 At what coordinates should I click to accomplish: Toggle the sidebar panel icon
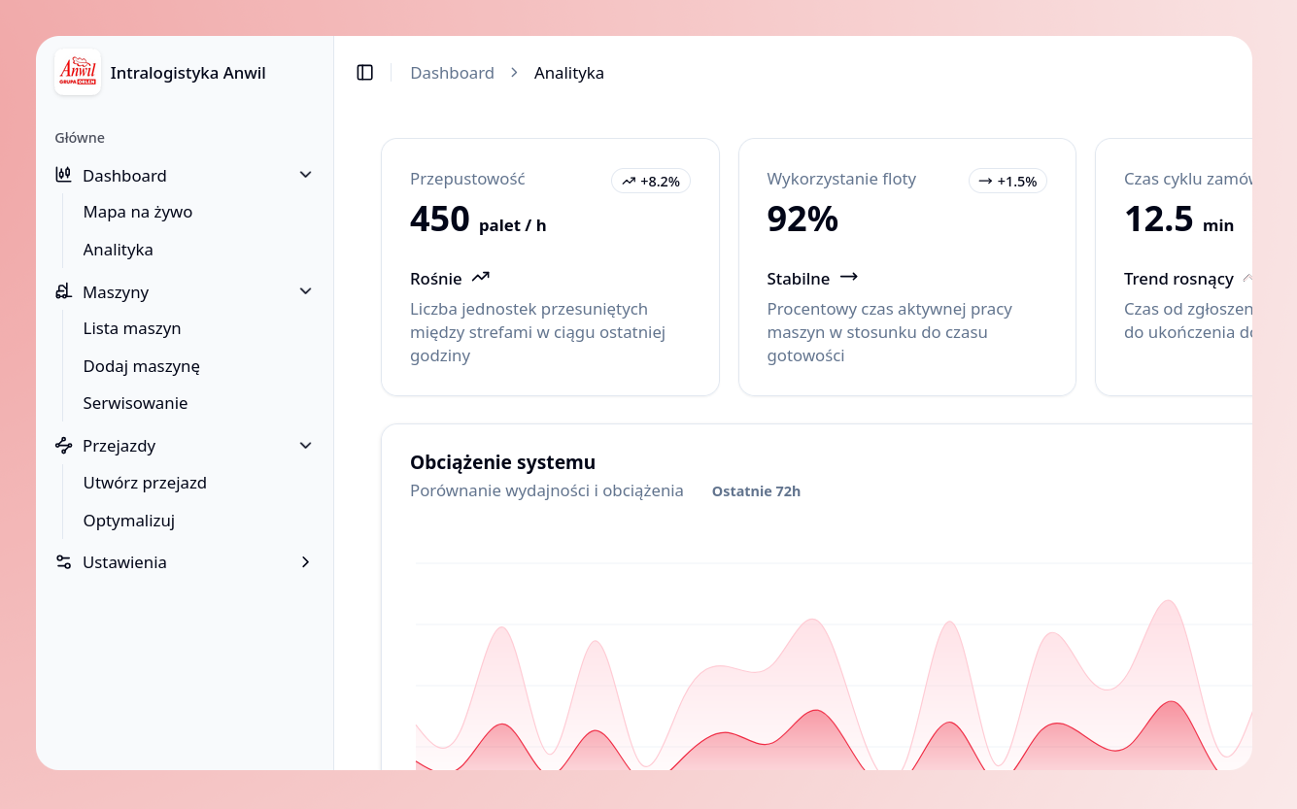point(365,73)
